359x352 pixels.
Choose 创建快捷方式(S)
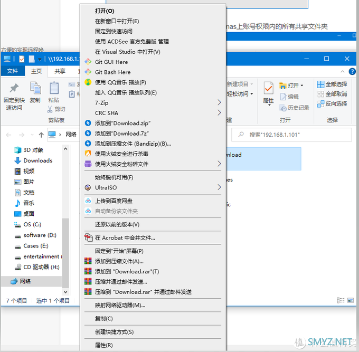114,332
